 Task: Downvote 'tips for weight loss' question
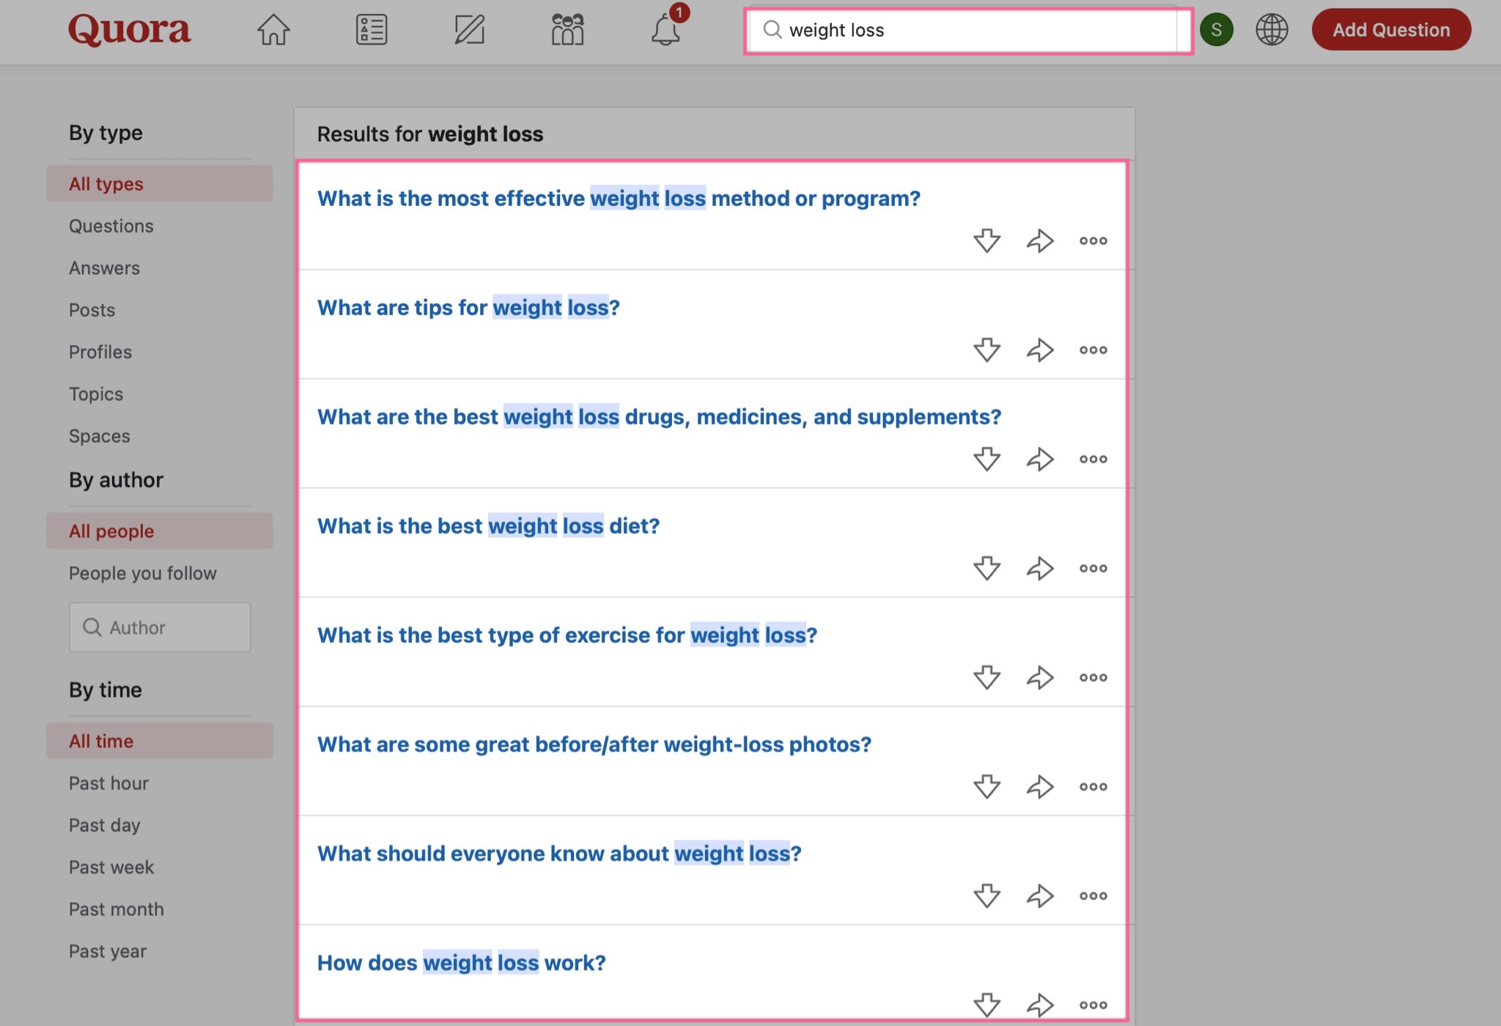click(987, 350)
